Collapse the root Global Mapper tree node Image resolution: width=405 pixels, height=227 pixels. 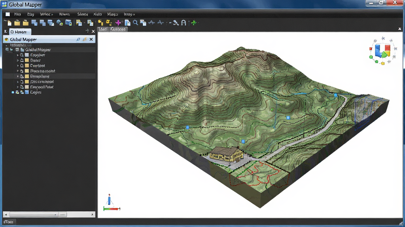[7, 49]
